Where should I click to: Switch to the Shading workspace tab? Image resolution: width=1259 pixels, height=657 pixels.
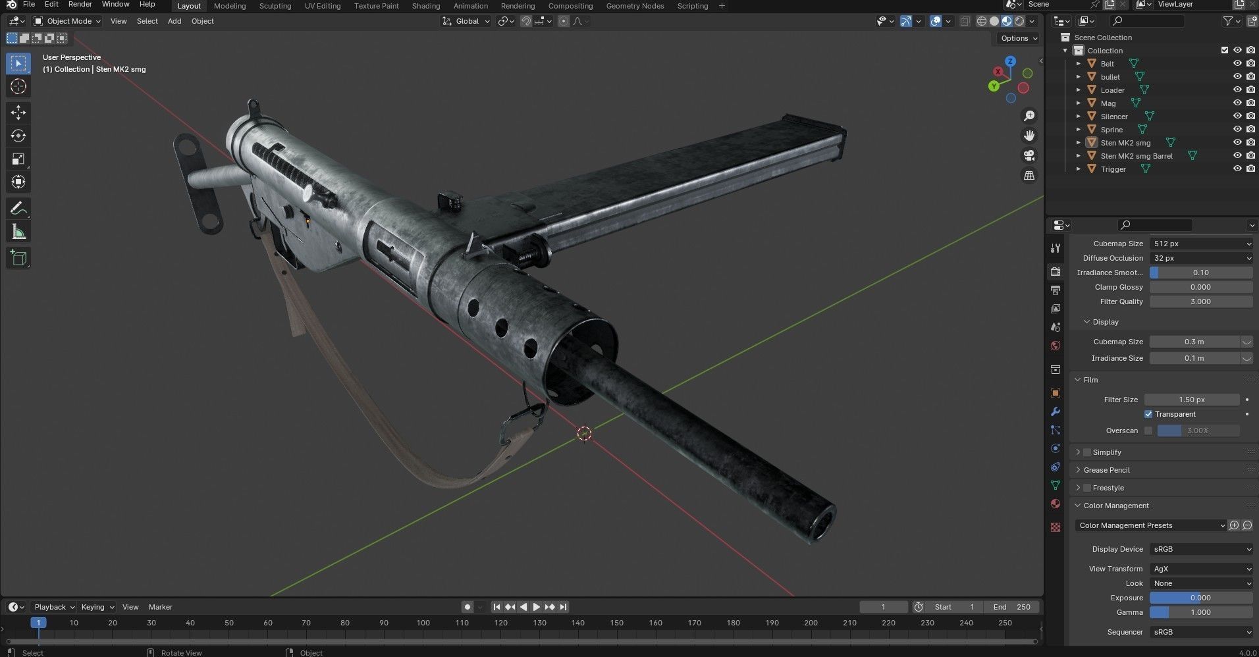(x=426, y=6)
